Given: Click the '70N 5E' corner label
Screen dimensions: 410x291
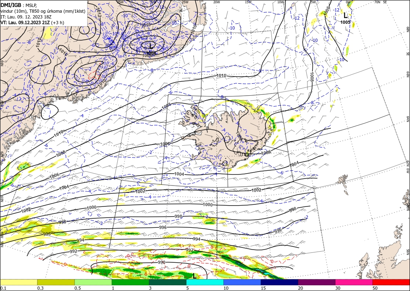Looking at the screenshot, I should [x=380, y=2].
